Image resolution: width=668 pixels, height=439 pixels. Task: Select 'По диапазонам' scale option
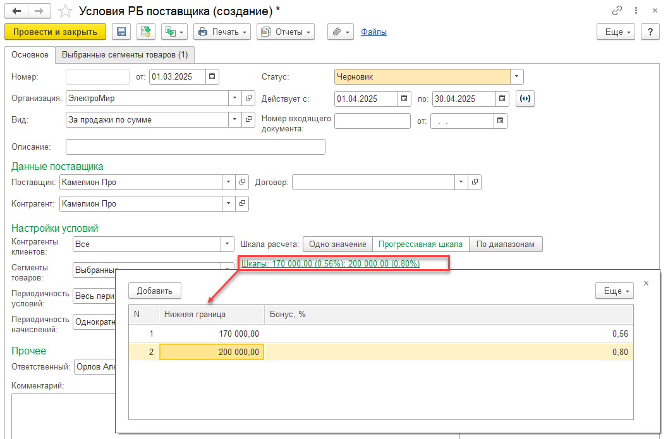point(506,244)
